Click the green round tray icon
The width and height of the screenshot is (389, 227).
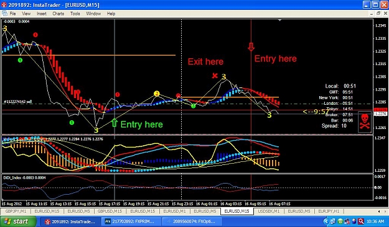340,221
